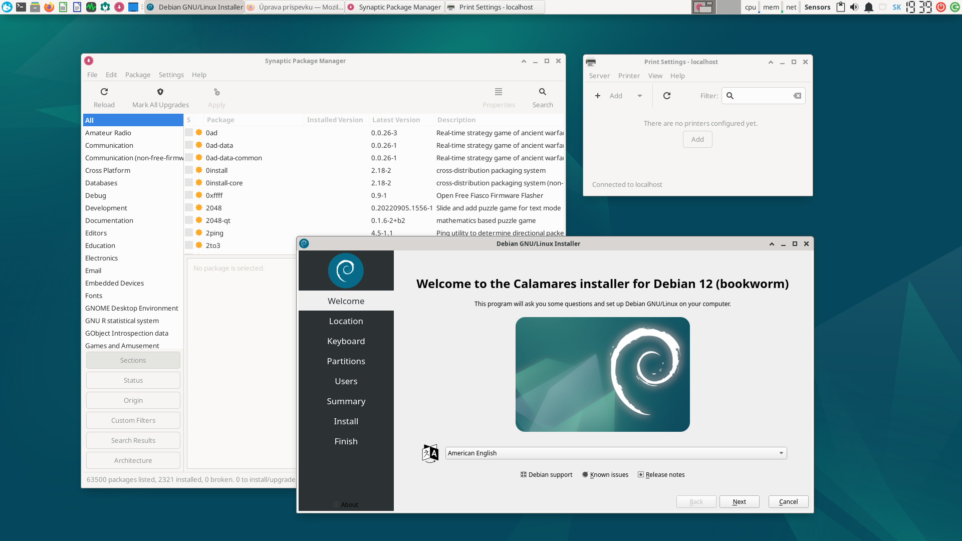This screenshot has width=962, height=541.
Task: Click the refresh icon in Print Settings
Action: tap(667, 96)
